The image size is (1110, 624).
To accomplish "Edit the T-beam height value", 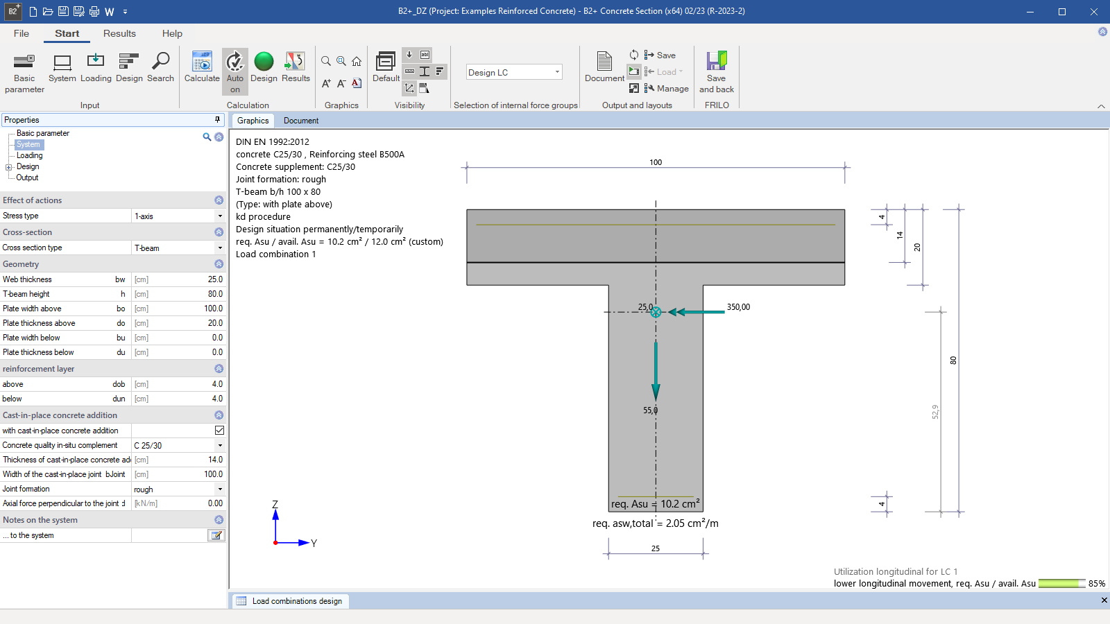I will (x=178, y=294).
